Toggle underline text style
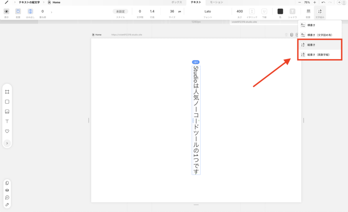This screenshot has height=212, width=348. 264,11
